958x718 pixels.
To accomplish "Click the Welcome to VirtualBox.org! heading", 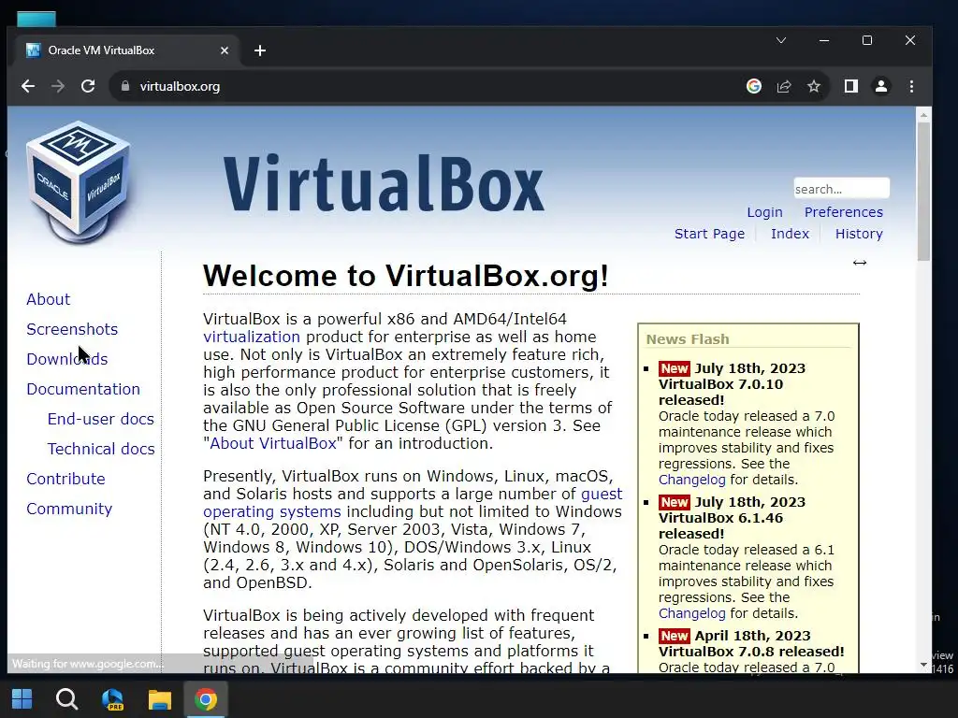I will 406,276.
